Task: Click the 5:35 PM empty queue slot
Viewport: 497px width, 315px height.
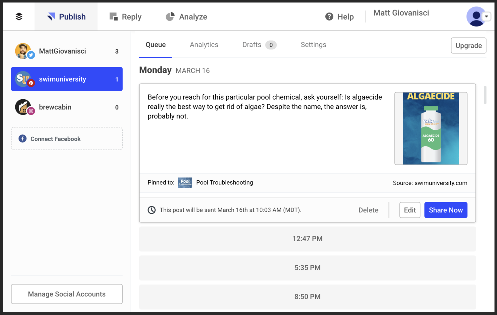Action: coord(307,268)
